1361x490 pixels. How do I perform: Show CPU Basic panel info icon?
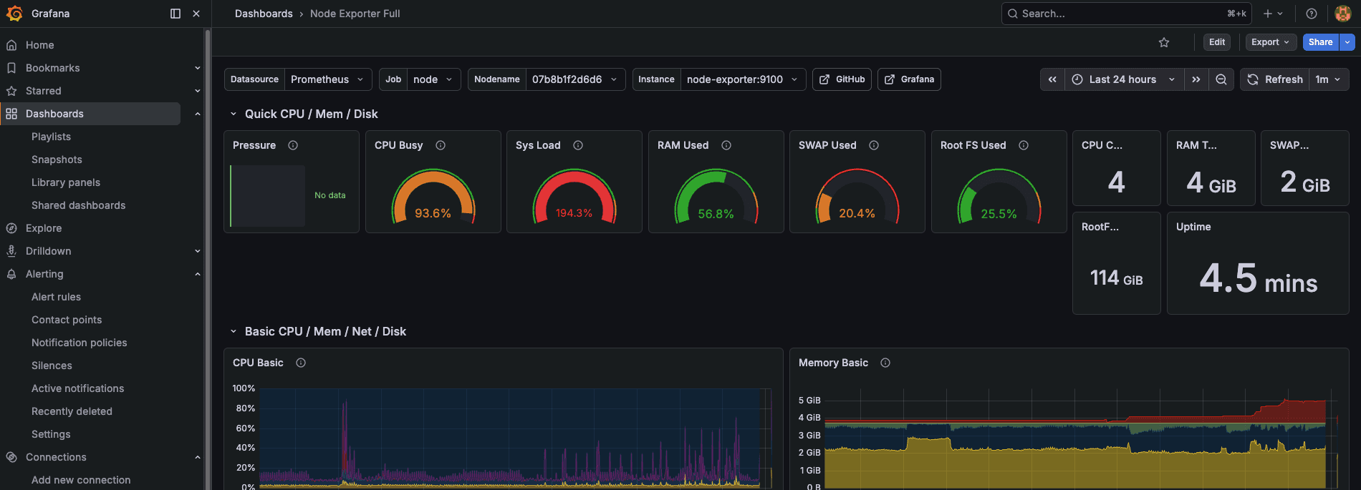tap(301, 363)
